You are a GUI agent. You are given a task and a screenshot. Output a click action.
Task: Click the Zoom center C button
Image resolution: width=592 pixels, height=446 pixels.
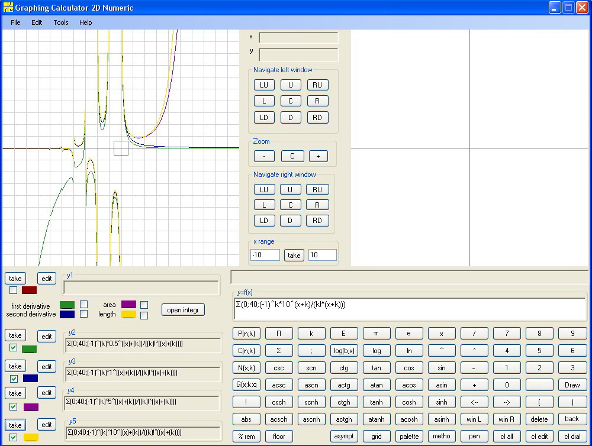292,156
